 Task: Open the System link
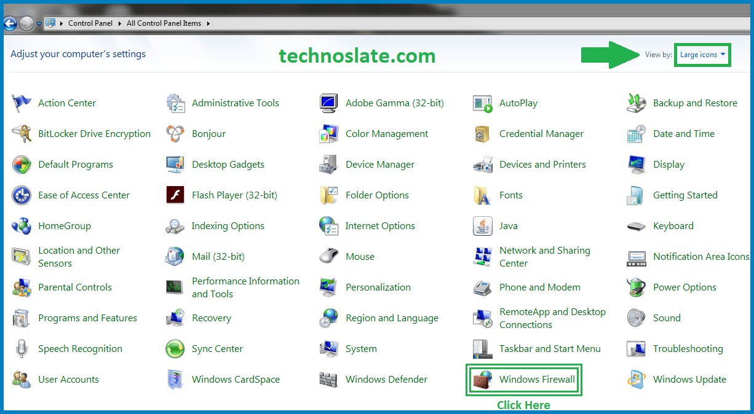(361, 349)
